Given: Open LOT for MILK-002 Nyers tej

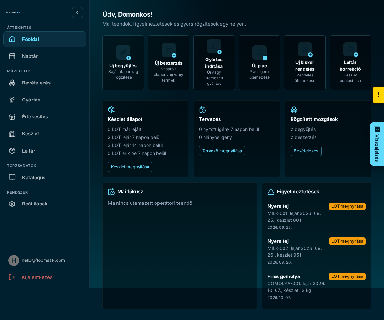Looking at the screenshot, I should [x=347, y=241].
